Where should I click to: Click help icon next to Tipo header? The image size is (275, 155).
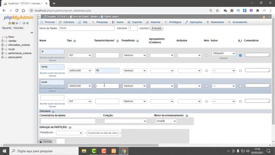[75, 41]
